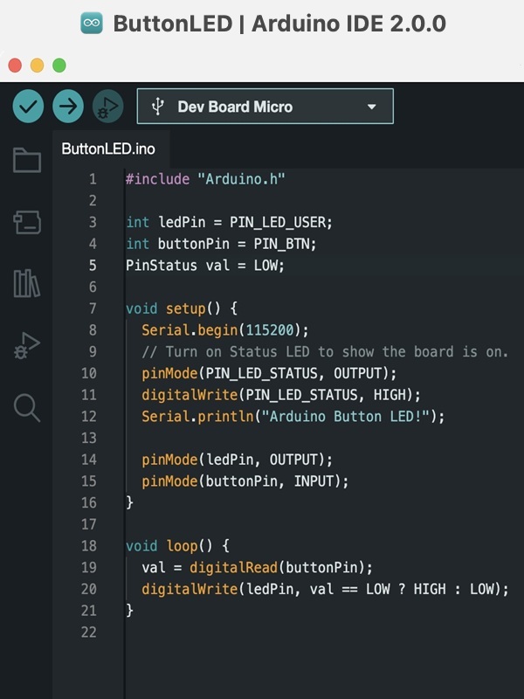Click pinMode(PIN_LED_STATUS, OUTPUT) line
Image resolution: width=524 pixels, height=699 pixels.
point(269,373)
